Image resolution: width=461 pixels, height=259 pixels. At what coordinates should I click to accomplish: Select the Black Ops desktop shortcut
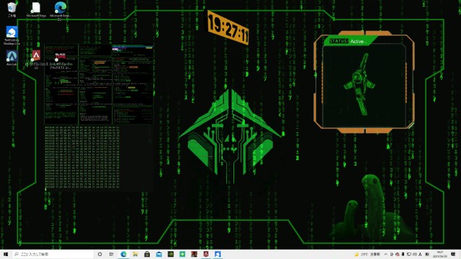(x=61, y=60)
